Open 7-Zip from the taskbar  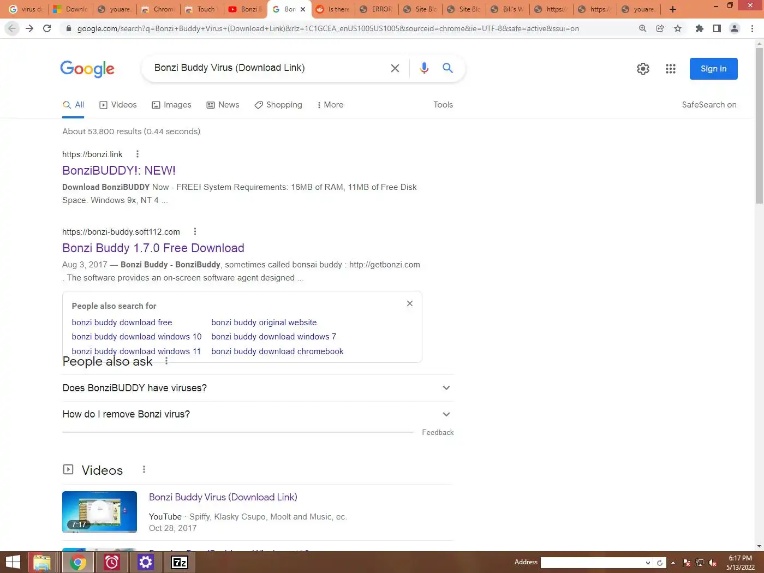[180, 562]
